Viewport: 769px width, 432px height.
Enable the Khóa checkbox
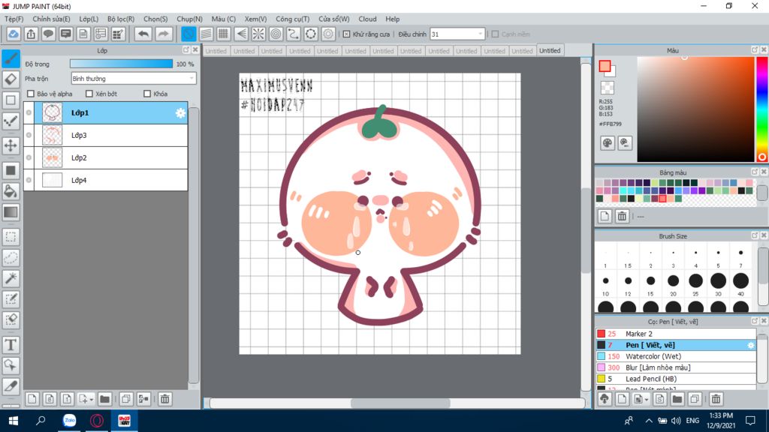pos(147,94)
